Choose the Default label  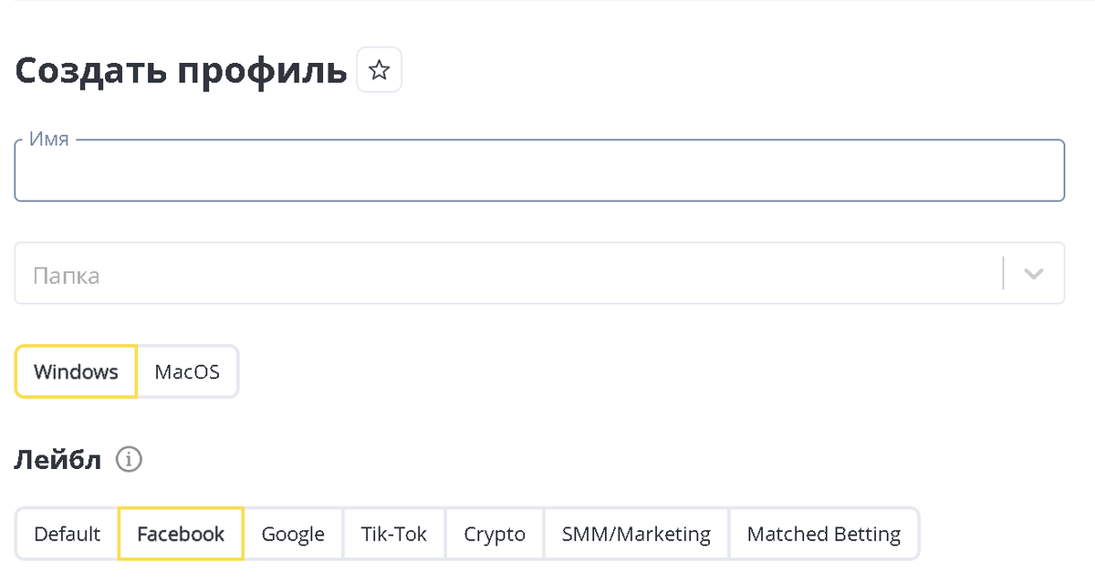click(x=67, y=534)
